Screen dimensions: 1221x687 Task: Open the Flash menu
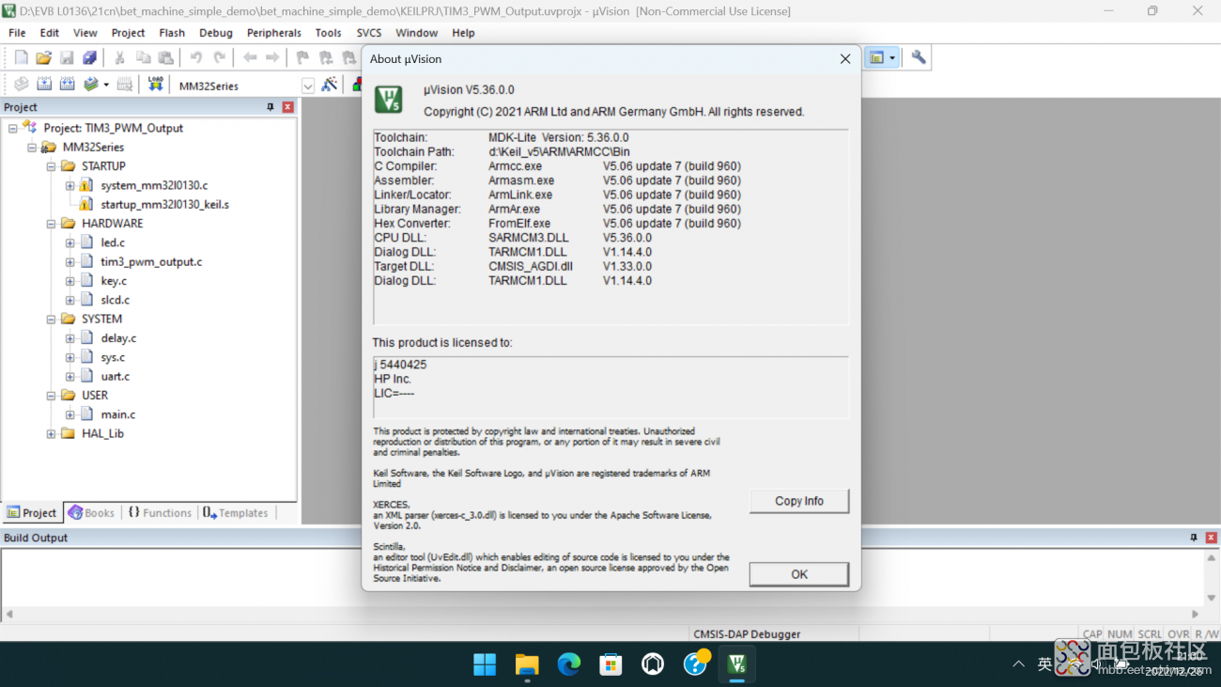click(172, 33)
